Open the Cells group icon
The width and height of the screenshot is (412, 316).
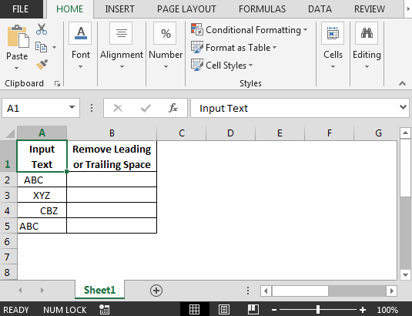[x=333, y=33]
